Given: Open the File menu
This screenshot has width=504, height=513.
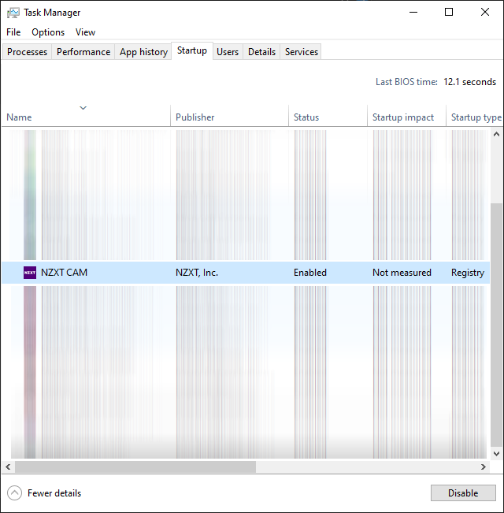Looking at the screenshot, I should point(13,32).
